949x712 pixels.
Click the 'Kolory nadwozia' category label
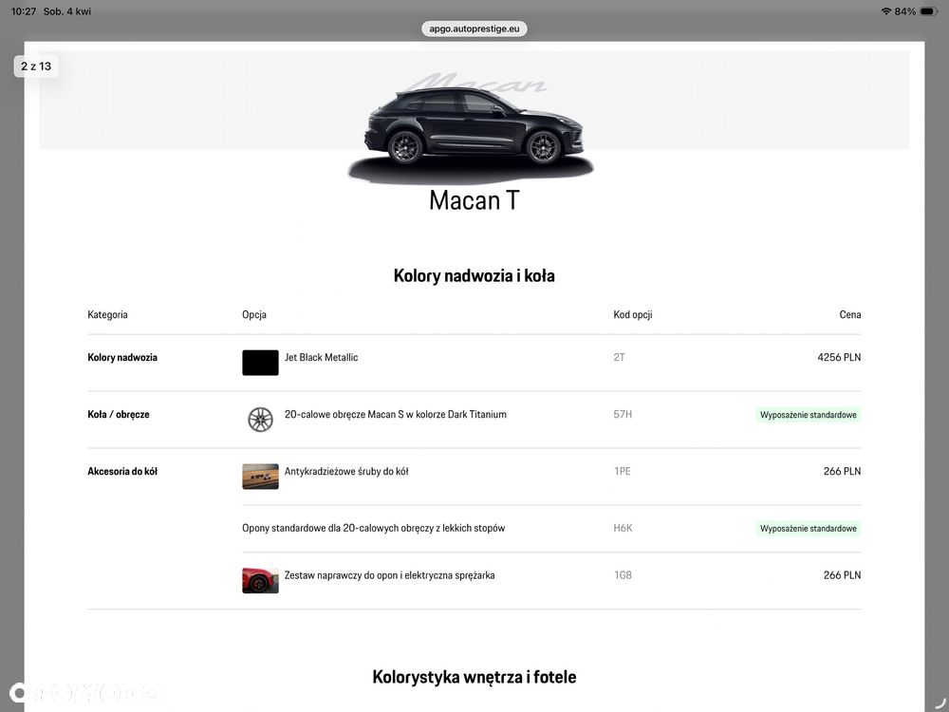[x=122, y=357]
